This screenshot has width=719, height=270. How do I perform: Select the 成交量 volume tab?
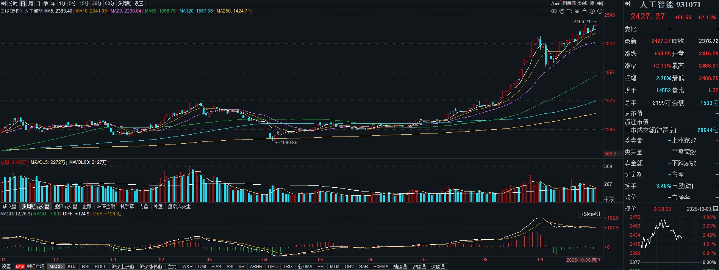[10, 206]
